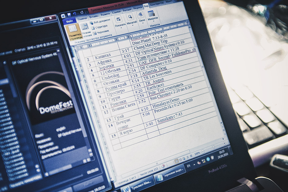
Task: Switch to the Вставка ribbon tab
Action: pos(94,17)
